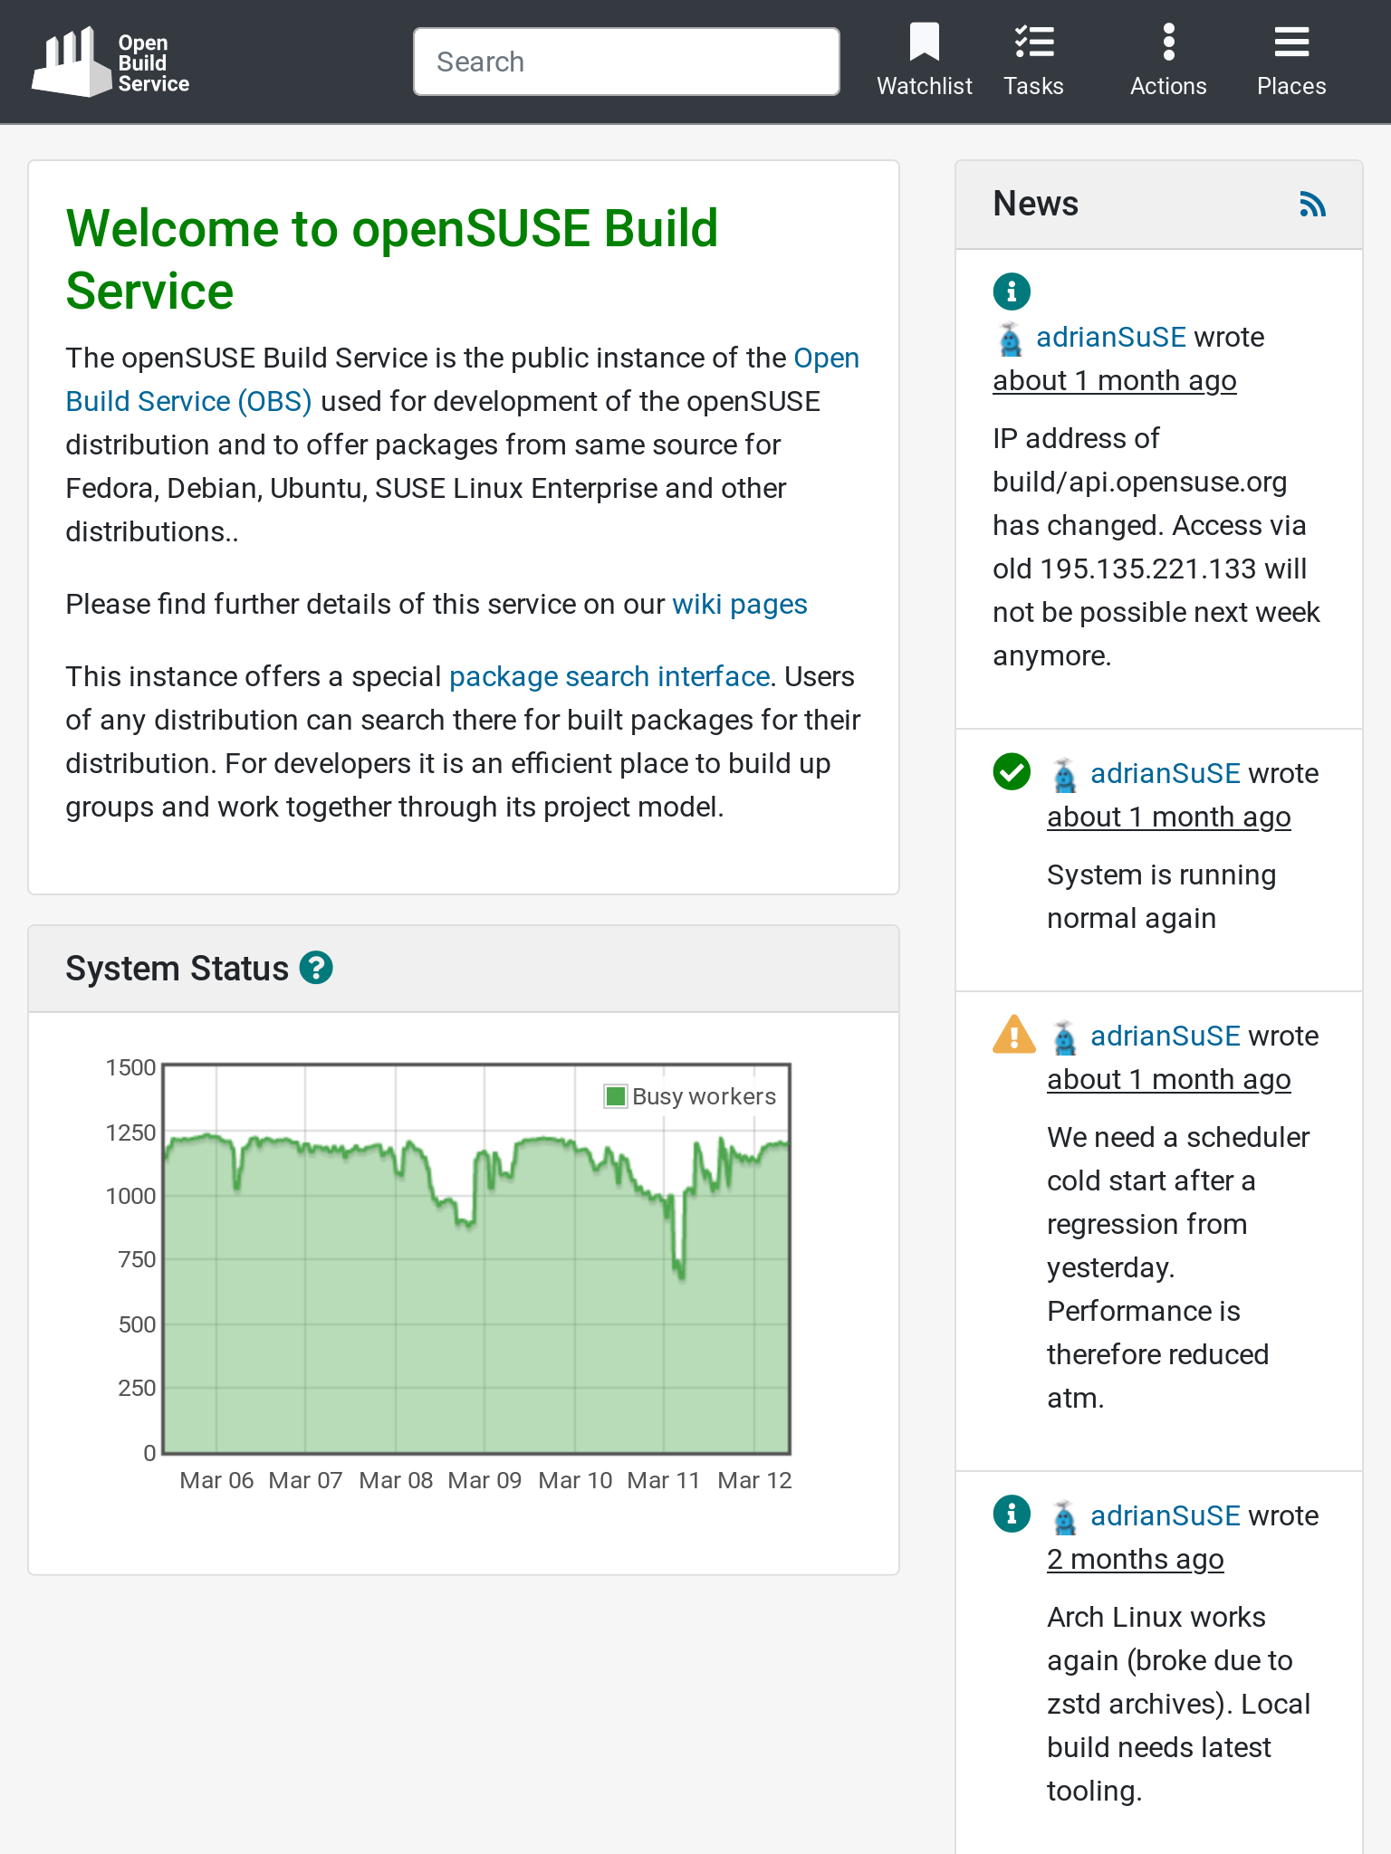
Task: Click adrianSuSE author link in first news item
Action: pos(1110,337)
